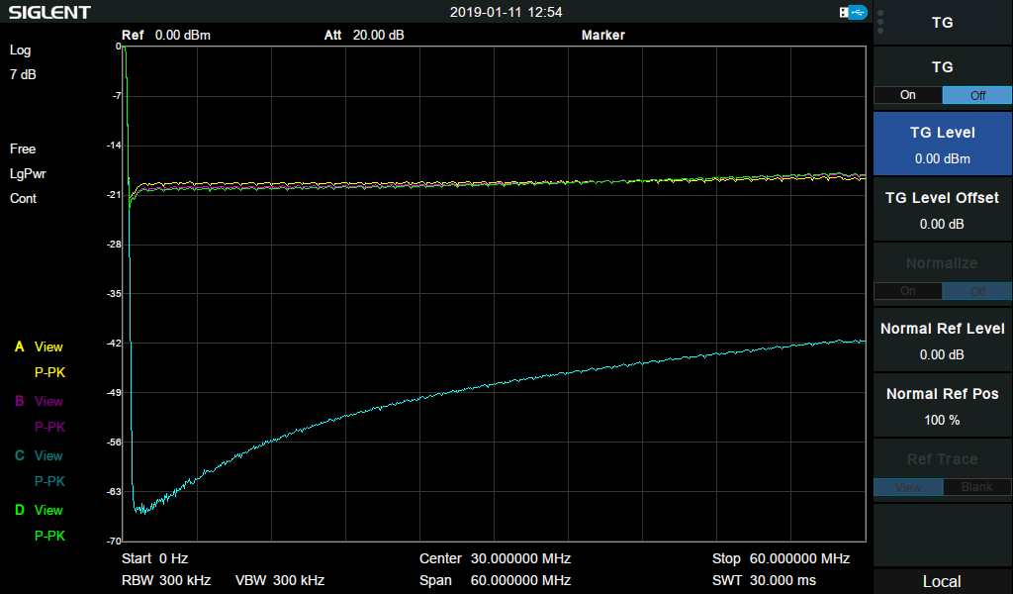Click the 7 dB scale-per-division label

(23, 74)
